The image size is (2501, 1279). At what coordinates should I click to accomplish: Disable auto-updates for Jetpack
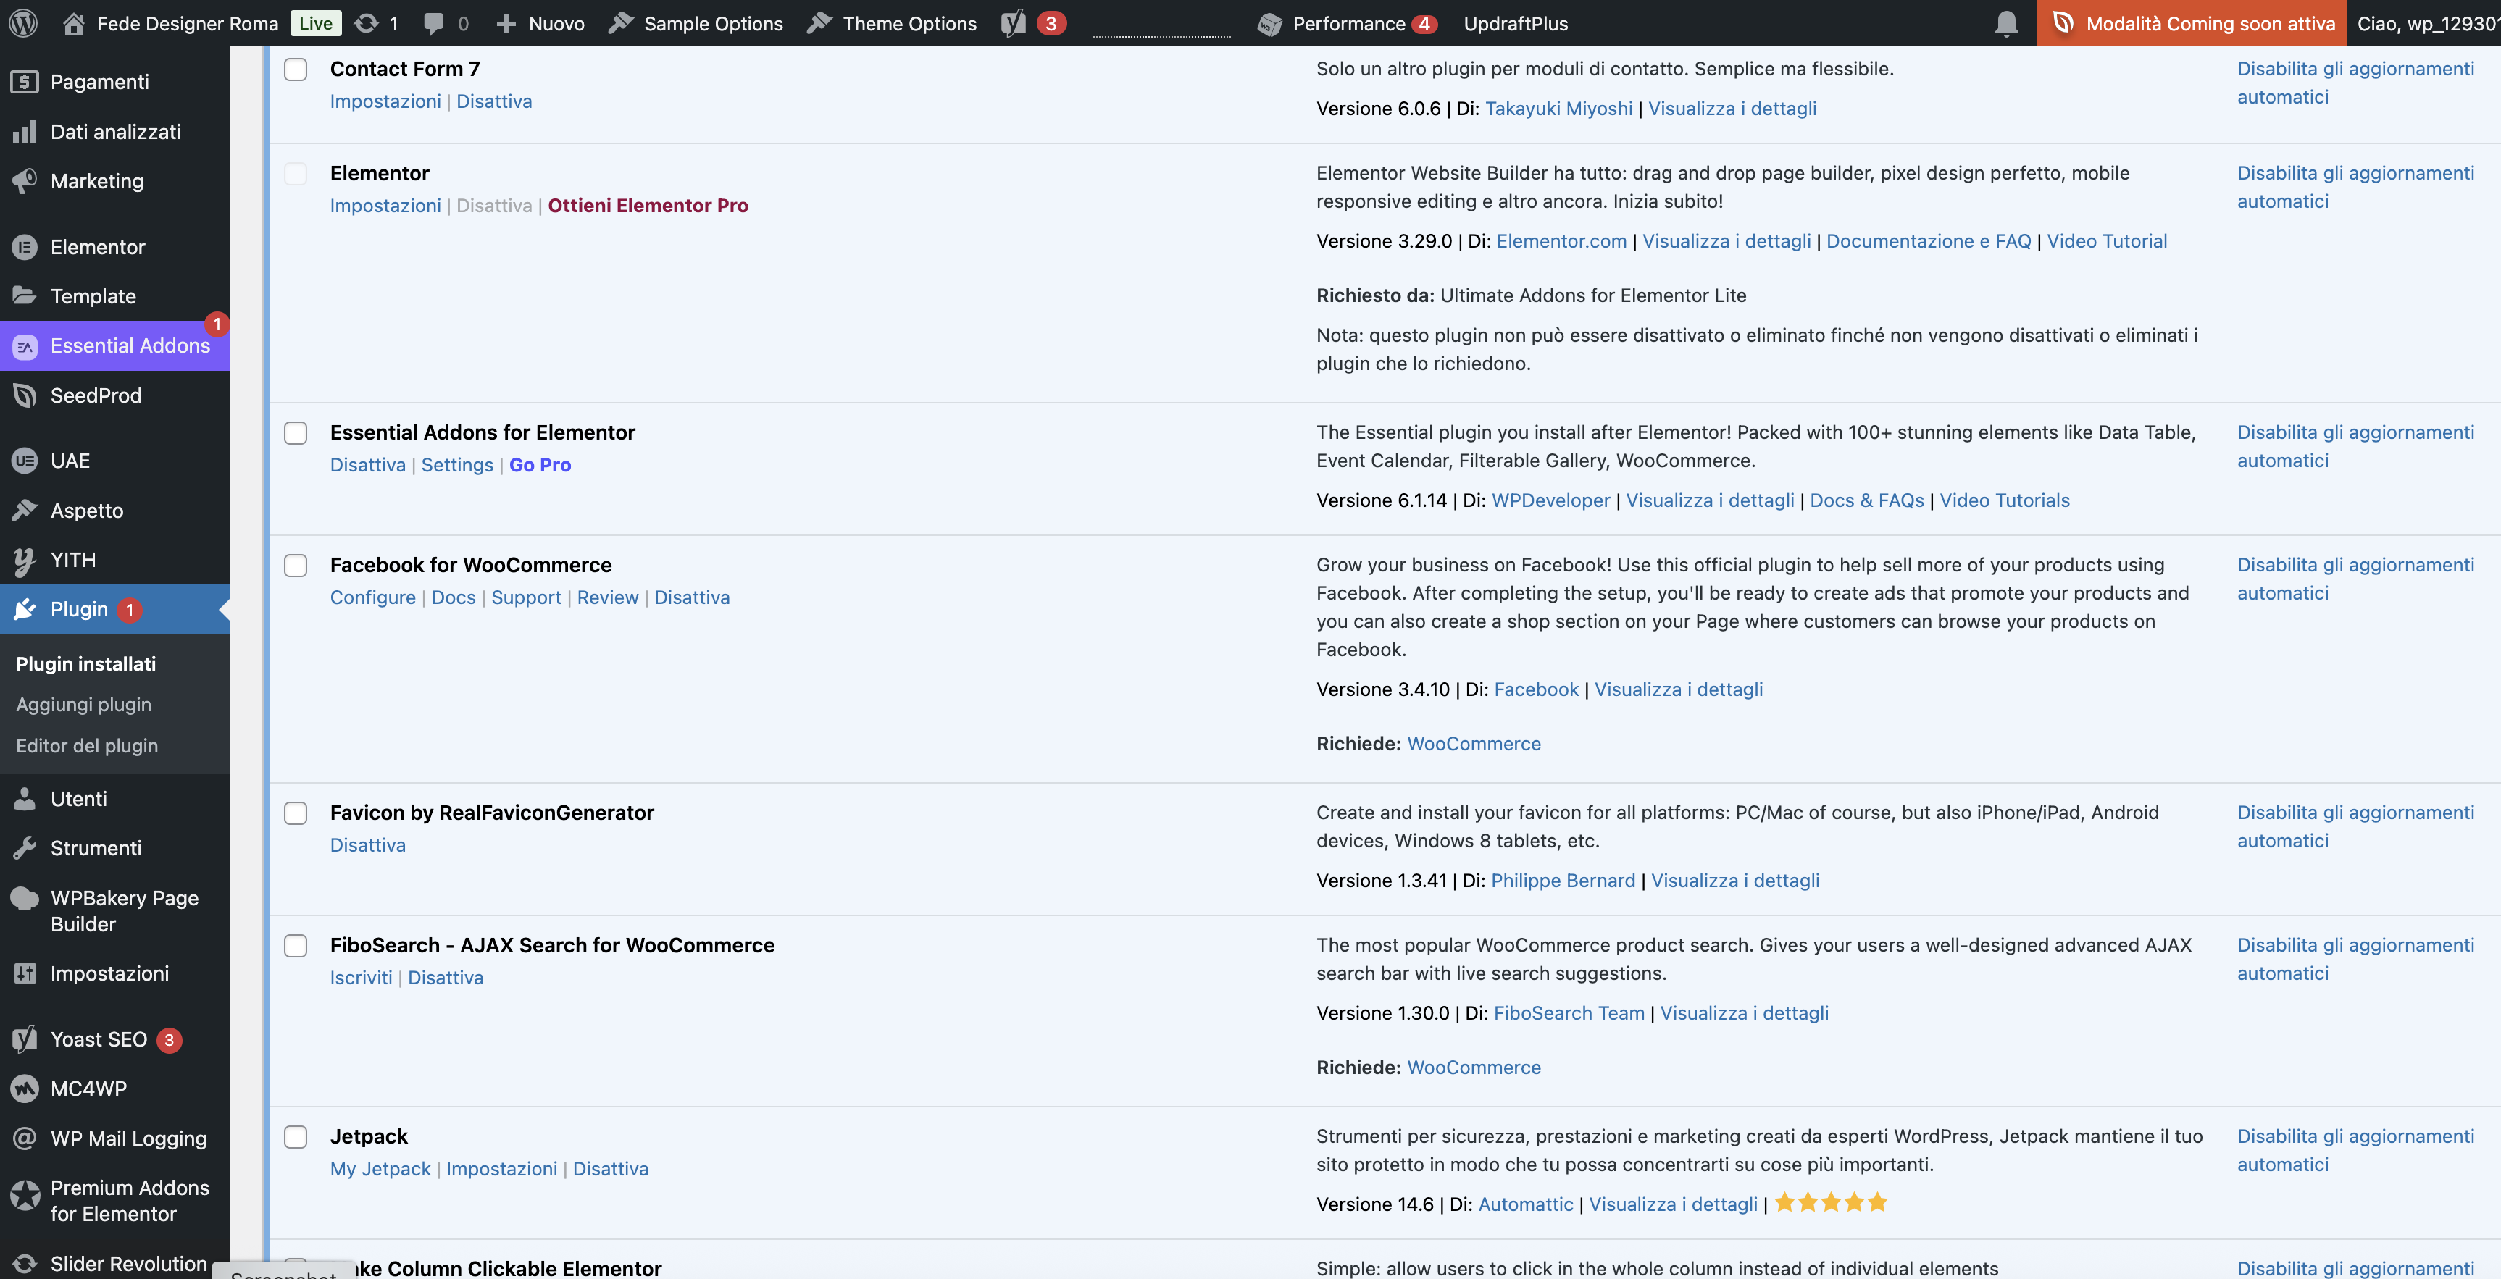(x=2355, y=1150)
